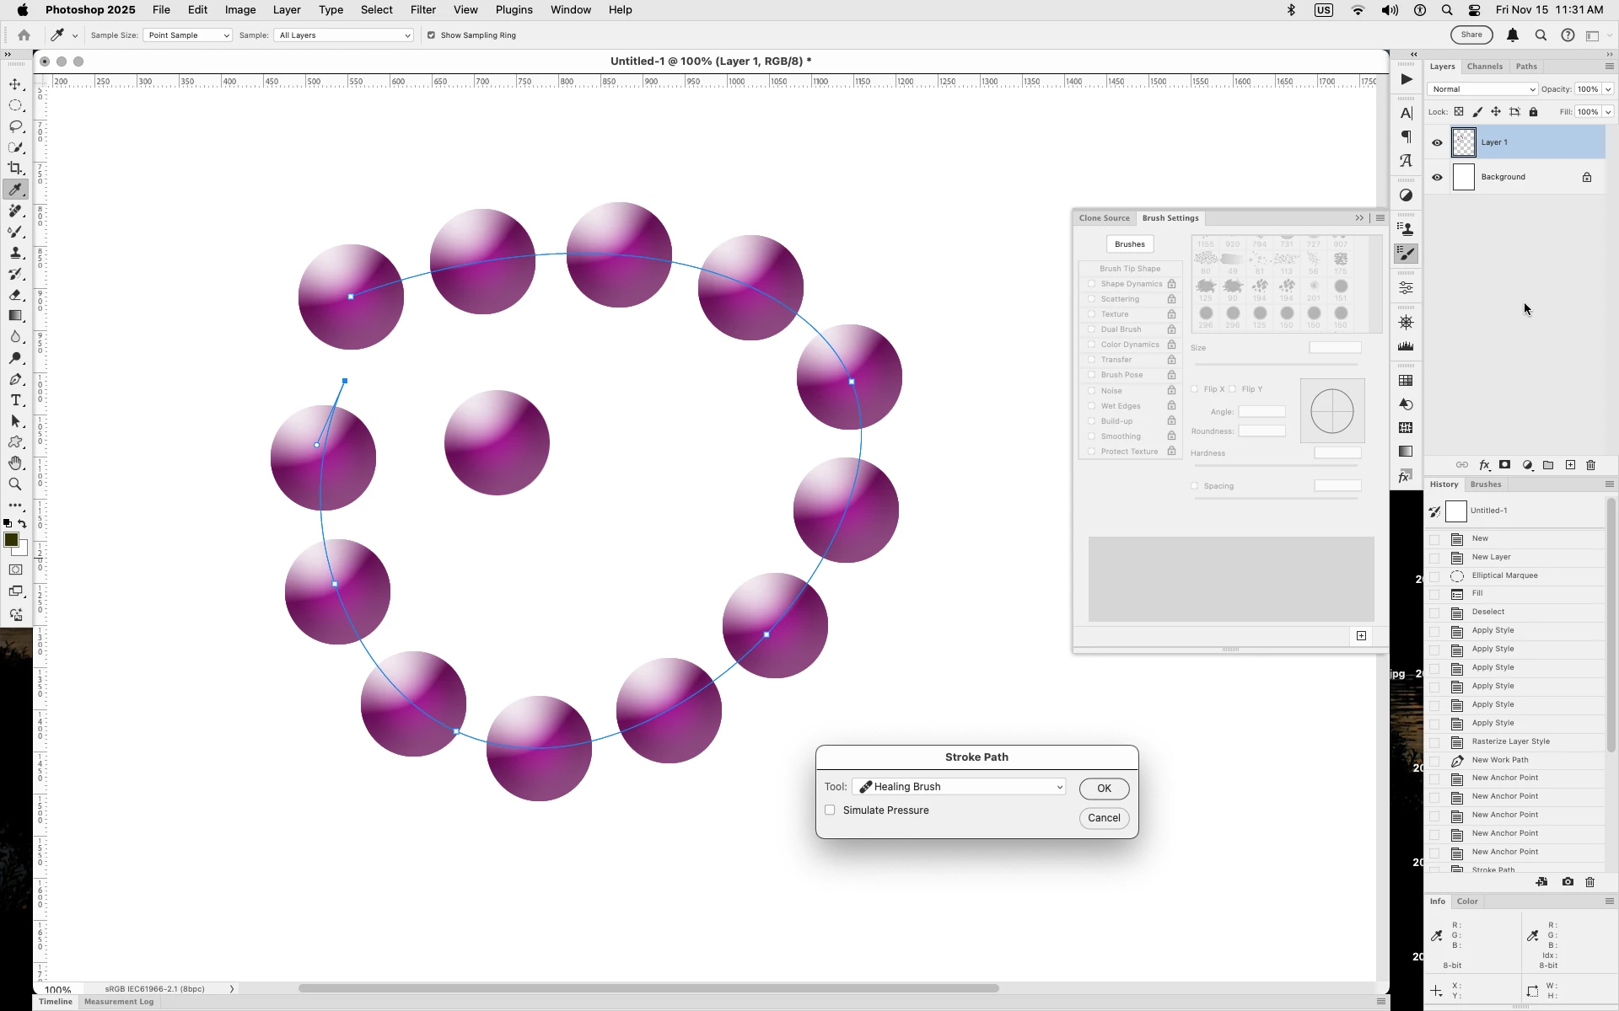The height and width of the screenshot is (1011, 1619).
Task: Click the delete layer trash icon
Action: pos(1590,465)
